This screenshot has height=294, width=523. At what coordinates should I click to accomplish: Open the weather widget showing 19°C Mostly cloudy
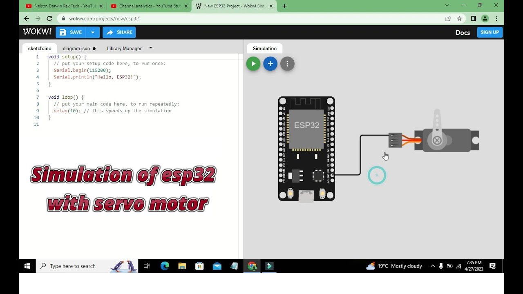coord(394,266)
